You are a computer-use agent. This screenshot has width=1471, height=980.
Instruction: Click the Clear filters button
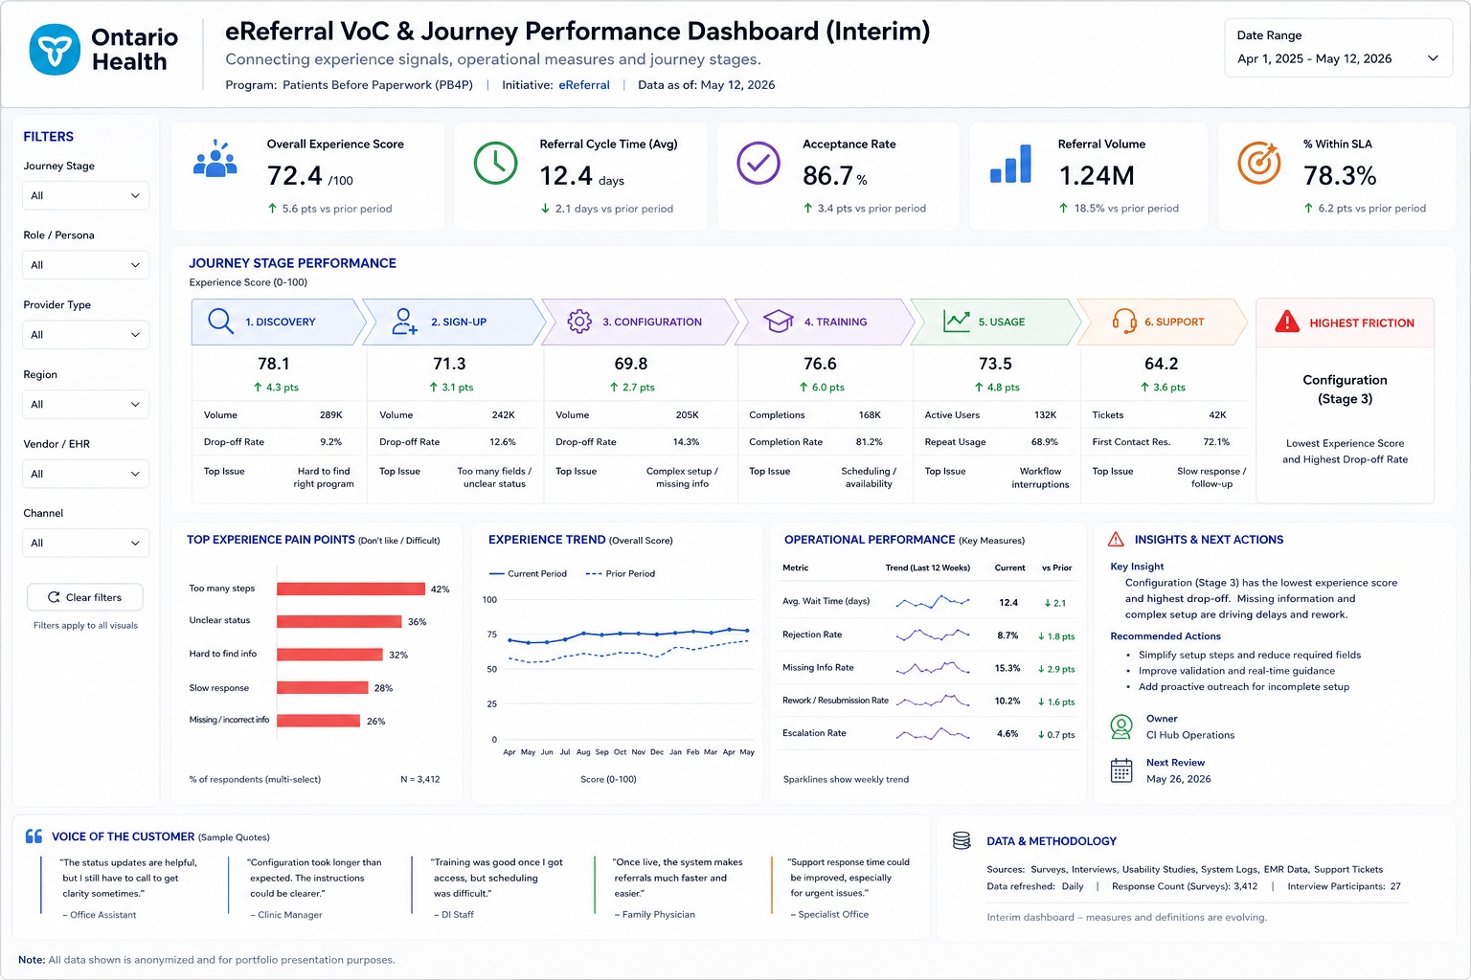coord(85,597)
